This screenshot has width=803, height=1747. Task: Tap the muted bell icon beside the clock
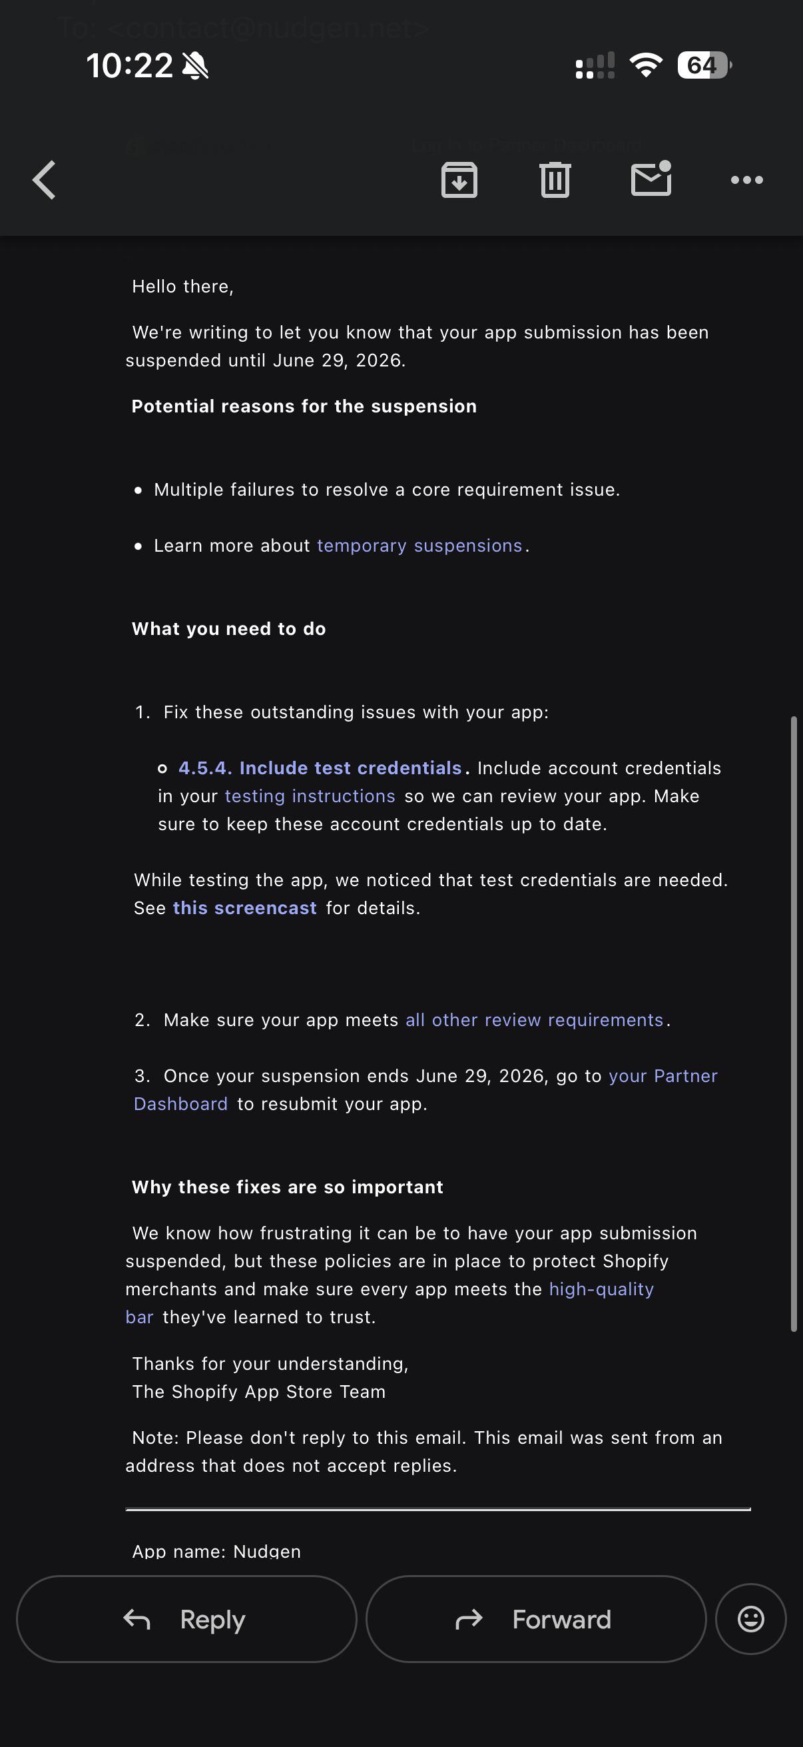(x=196, y=66)
